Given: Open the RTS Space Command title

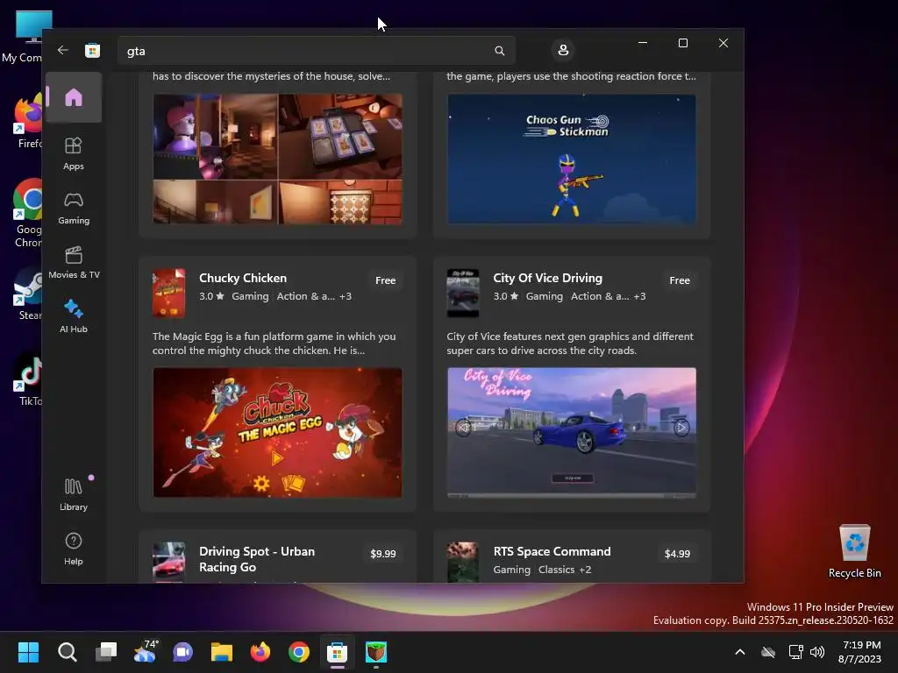Looking at the screenshot, I should (552, 552).
